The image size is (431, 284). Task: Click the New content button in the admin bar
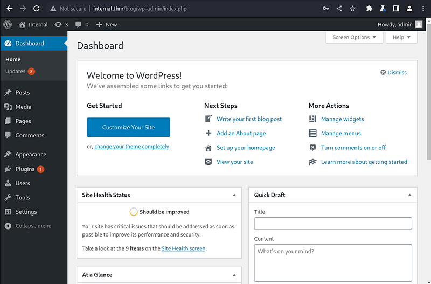pos(106,24)
